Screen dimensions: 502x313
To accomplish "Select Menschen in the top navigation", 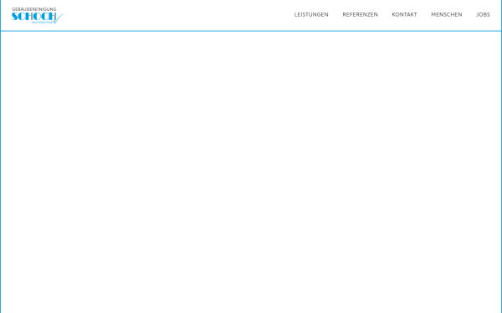I will tap(447, 15).
